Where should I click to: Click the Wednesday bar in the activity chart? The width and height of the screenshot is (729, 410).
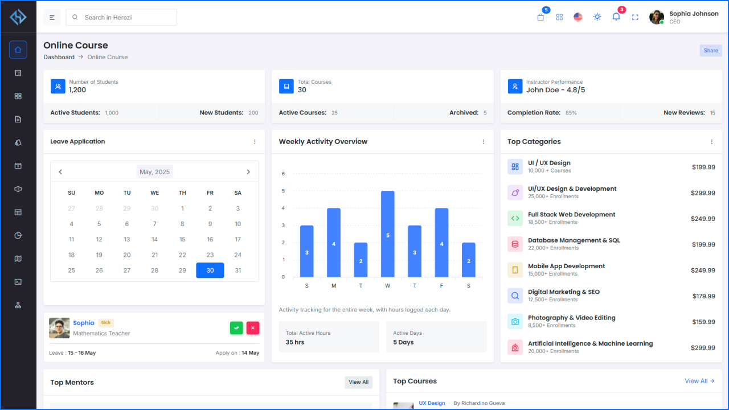(387, 233)
